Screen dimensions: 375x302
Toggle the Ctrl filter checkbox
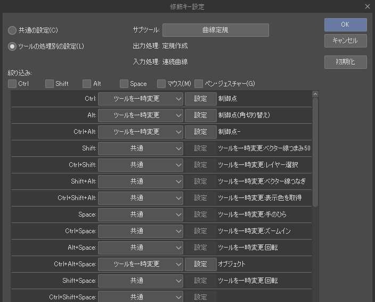click(x=12, y=84)
